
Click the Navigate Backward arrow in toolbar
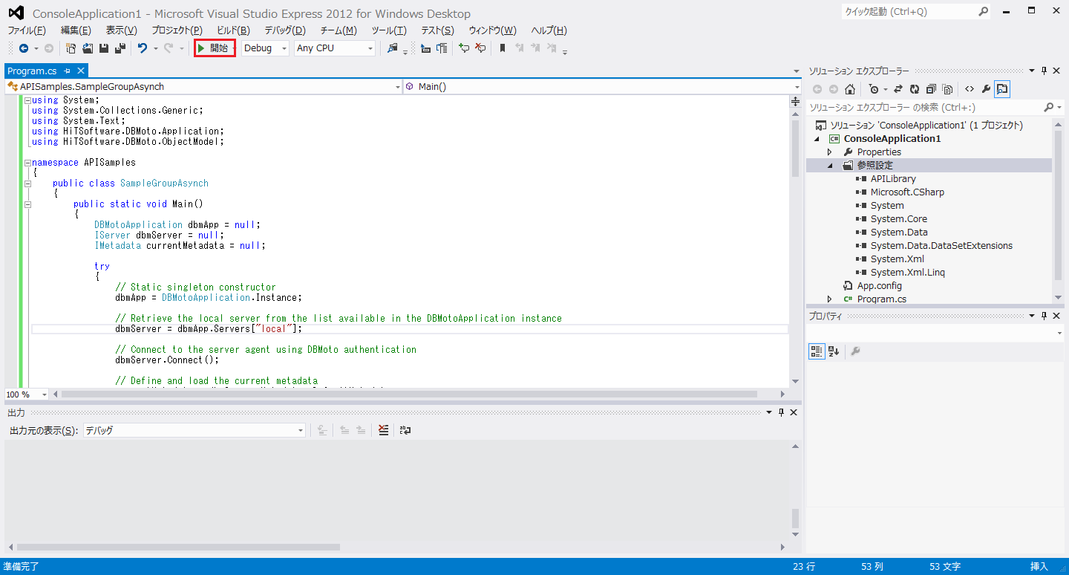pos(24,48)
